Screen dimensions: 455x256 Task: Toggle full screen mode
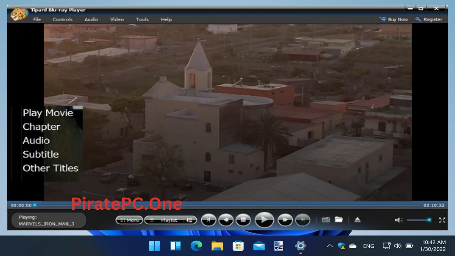click(x=442, y=220)
